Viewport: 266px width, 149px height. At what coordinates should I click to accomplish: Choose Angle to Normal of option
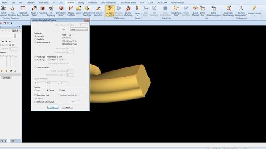point(35,43)
